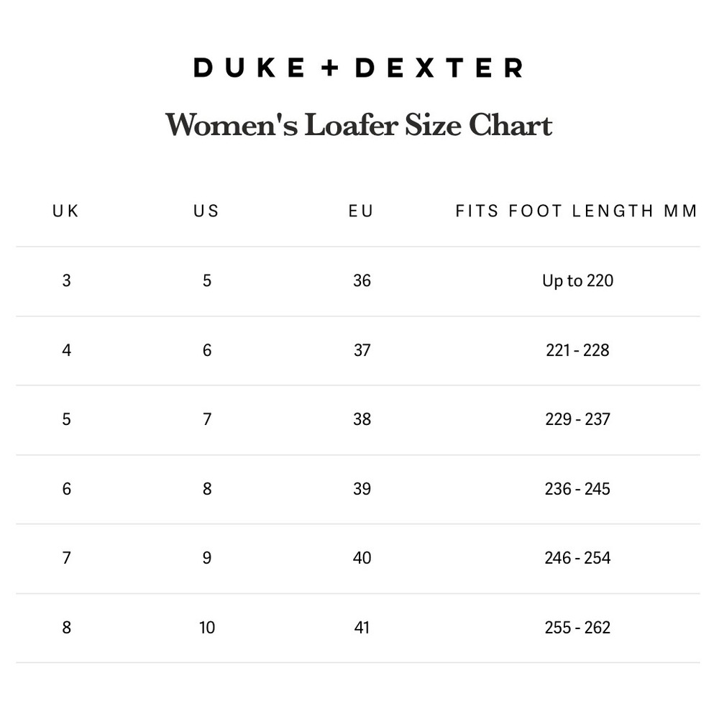Viewport: 719px width, 719px height.
Task: Select the EU size 40 cell
Action: (362, 558)
